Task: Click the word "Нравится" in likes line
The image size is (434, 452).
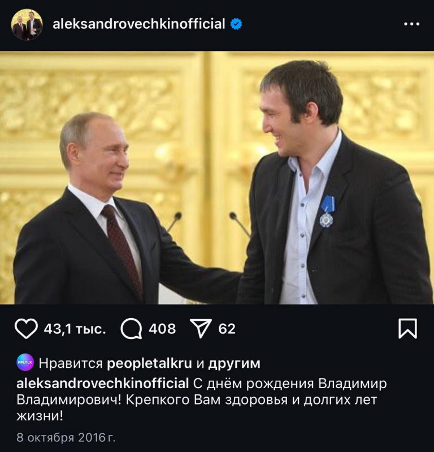Action: click(71, 363)
